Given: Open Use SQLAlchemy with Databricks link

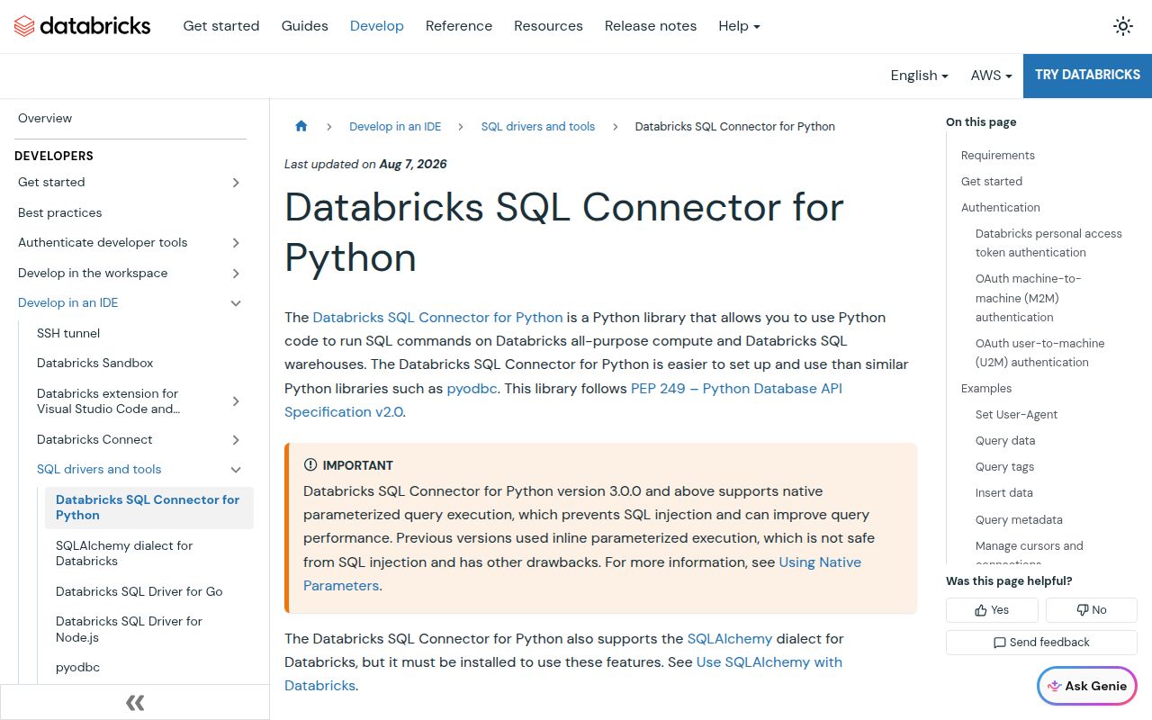Looking at the screenshot, I should (x=563, y=673).
